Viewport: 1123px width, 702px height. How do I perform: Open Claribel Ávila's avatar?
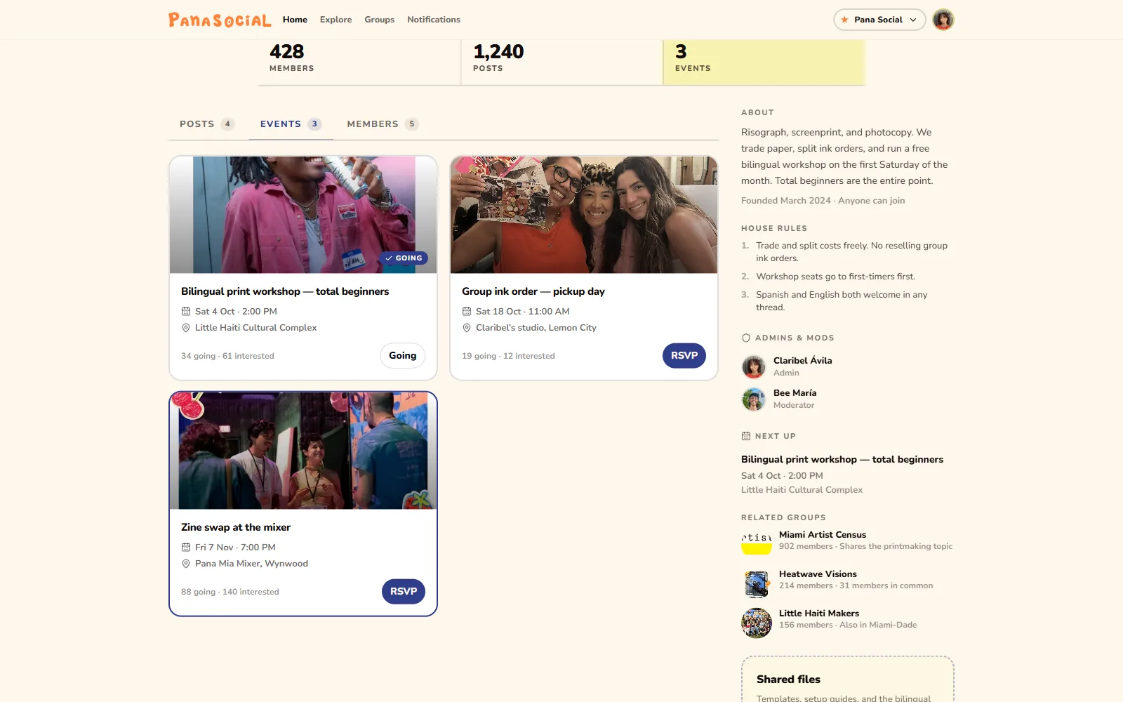(x=754, y=366)
